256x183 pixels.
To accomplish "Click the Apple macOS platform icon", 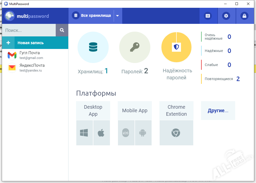I will click(101, 133).
